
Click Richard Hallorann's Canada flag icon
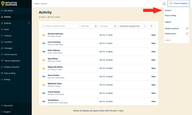(44, 35)
